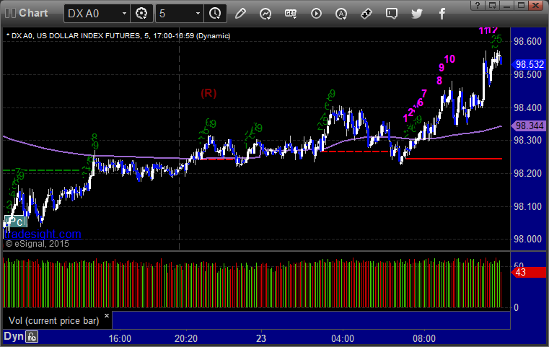The image size is (549, 347).
Task: Expand the 5 interval dropdown
Action: 198,14
